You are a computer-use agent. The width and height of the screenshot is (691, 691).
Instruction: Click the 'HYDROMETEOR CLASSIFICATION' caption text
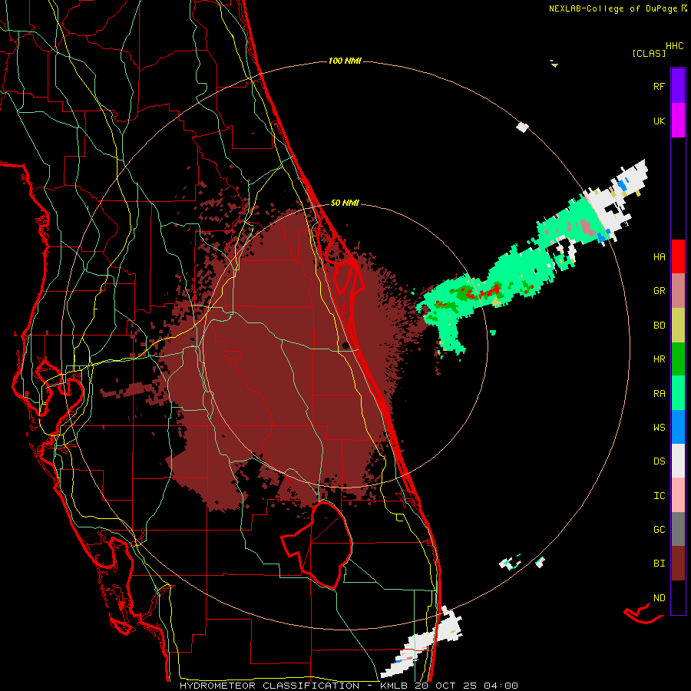point(269,686)
